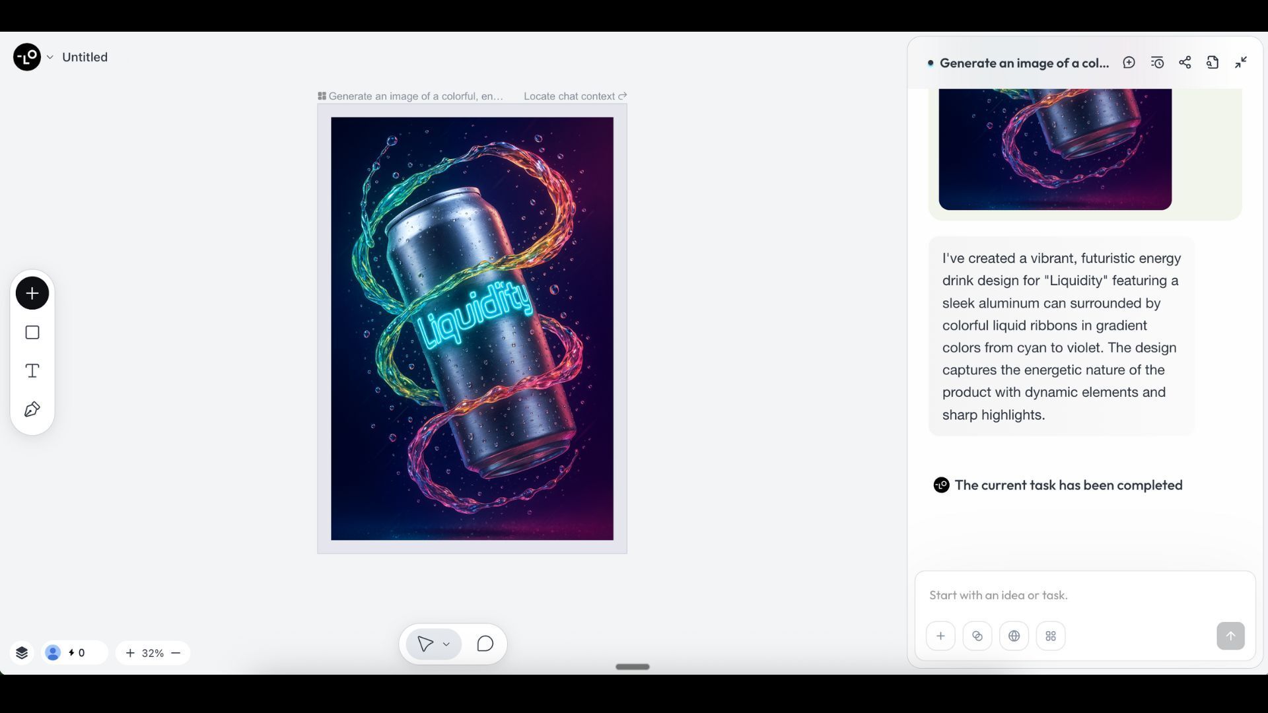Zoom out with the minus stepper
The image size is (1268, 713).
pyautogui.click(x=176, y=653)
